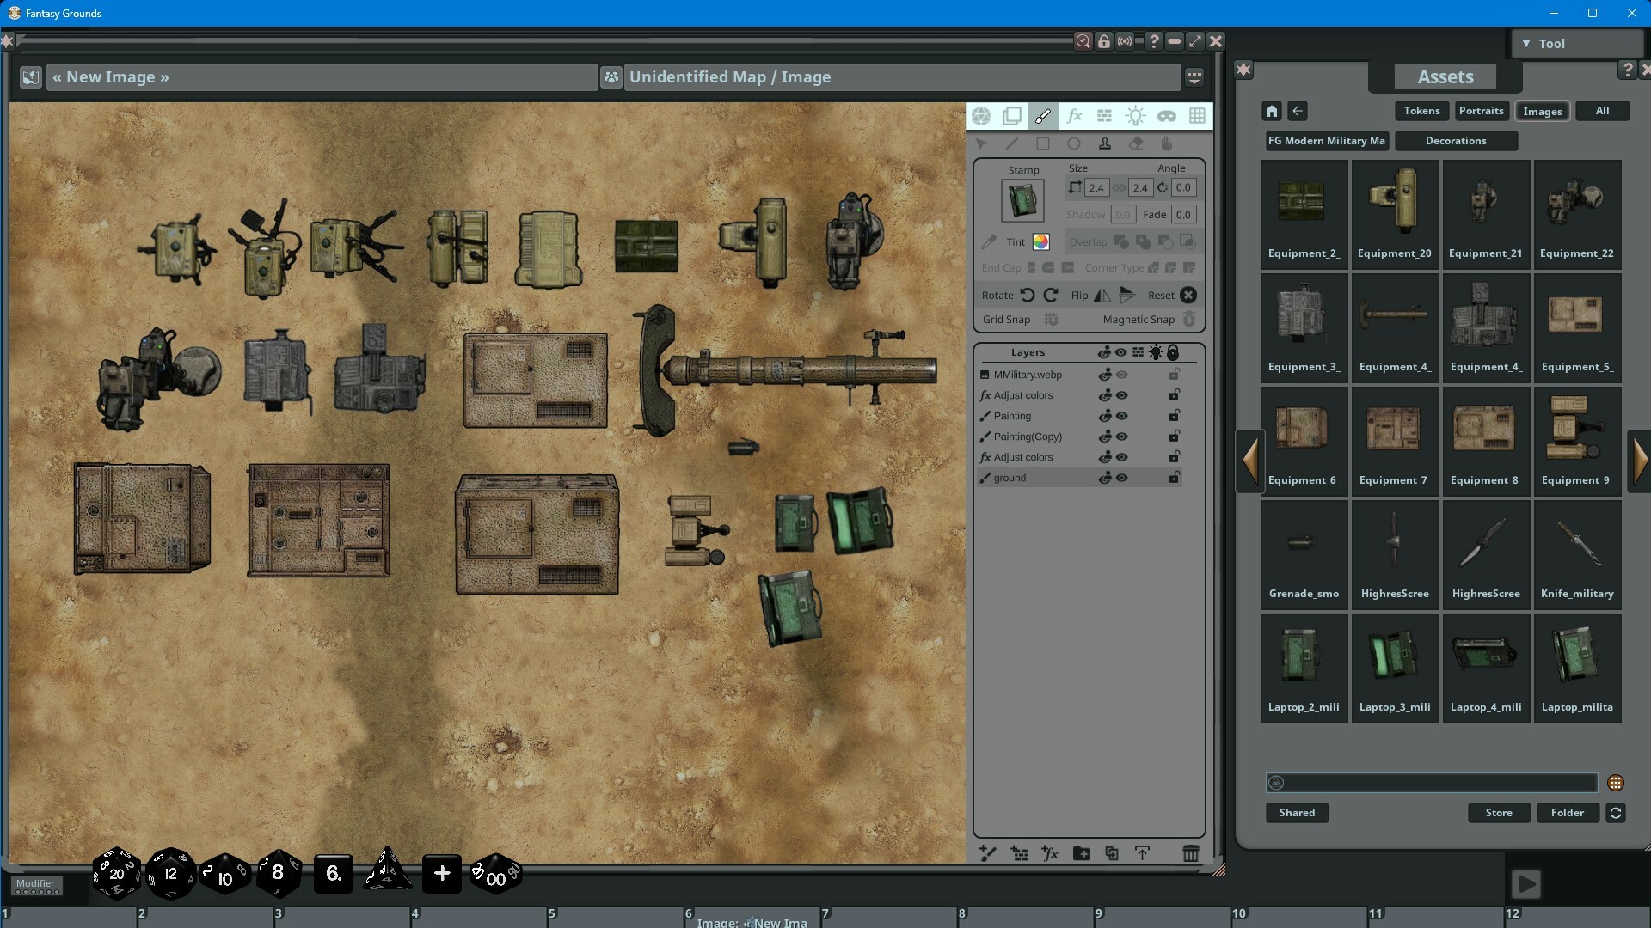Click the Shared button in Assets panel
Viewport: 1651px width, 928px height.
pyautogui.click(x=1297, y=812)
